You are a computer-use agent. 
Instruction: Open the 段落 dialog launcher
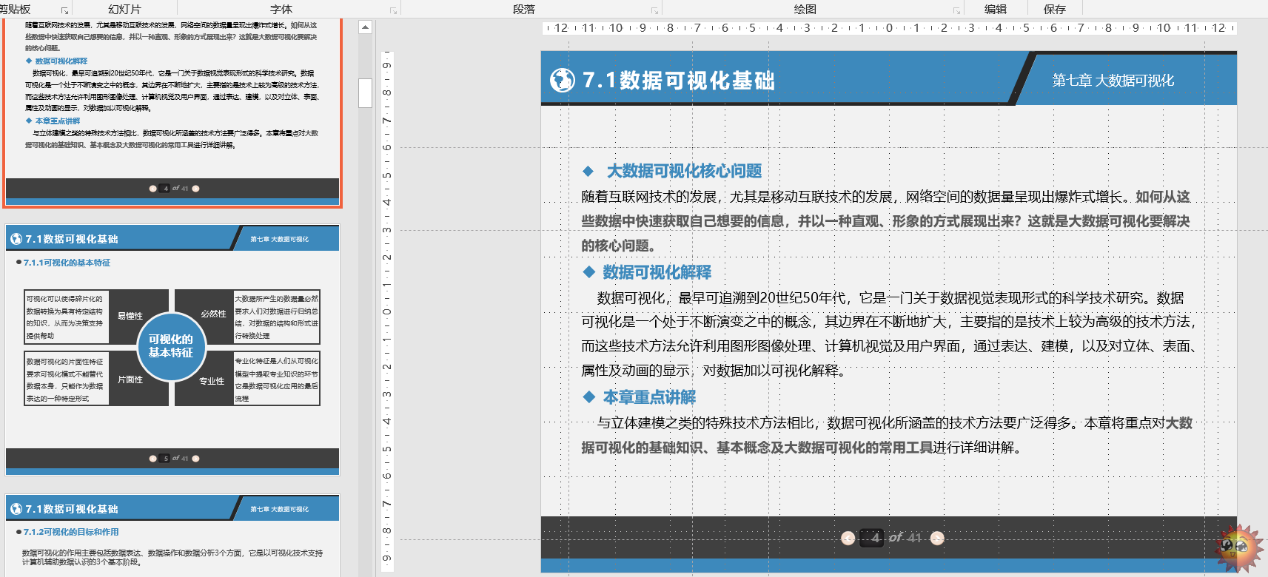coord(654,10)
